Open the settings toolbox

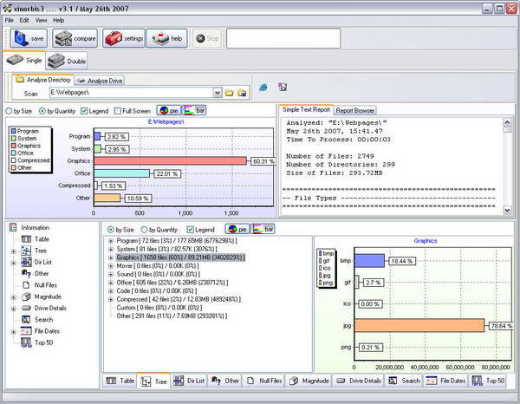pyautogui.click(x=123, y=38)
